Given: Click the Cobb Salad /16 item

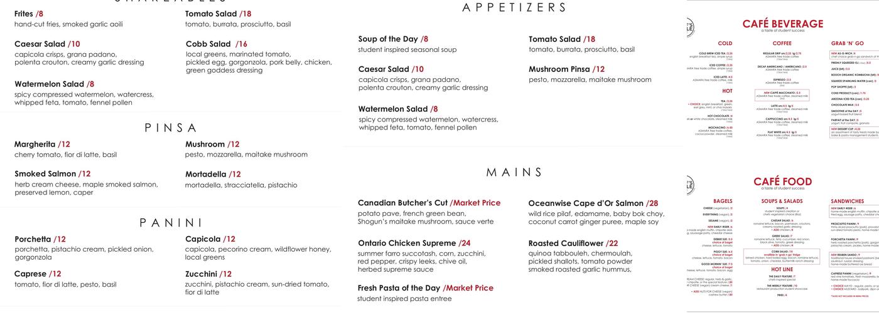Looking at the screenshot, I should point(217,44).
